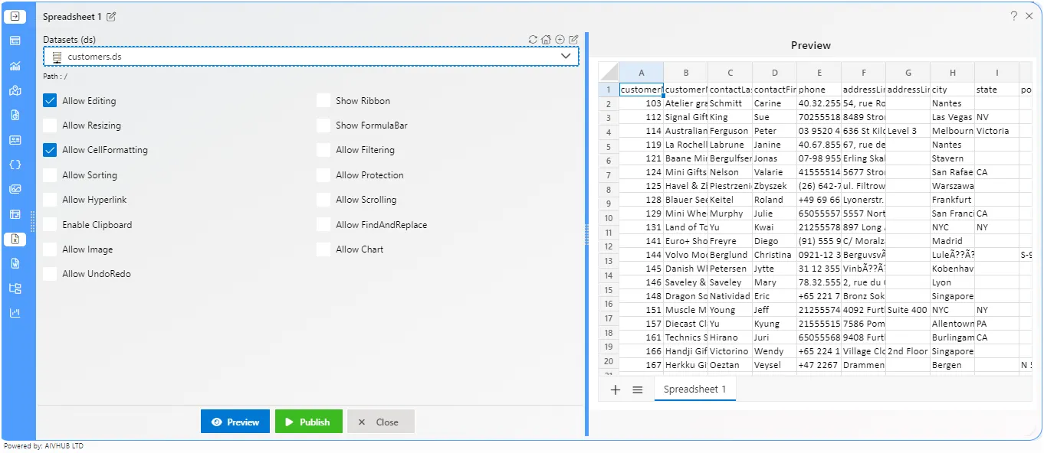The height and width of the screenshot is (453, 1044).
Task: Open help question mark icon
Action: (1013, 16)
